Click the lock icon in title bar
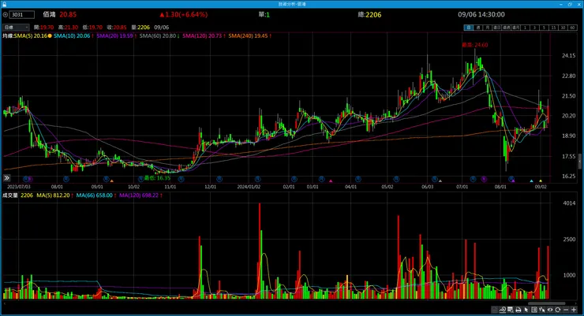The height and width of the screenshot is (316, 584). pyautogui.click(x=5, y=4)
